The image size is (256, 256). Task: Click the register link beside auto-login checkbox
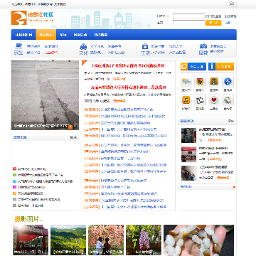click(x=230, y=16)
